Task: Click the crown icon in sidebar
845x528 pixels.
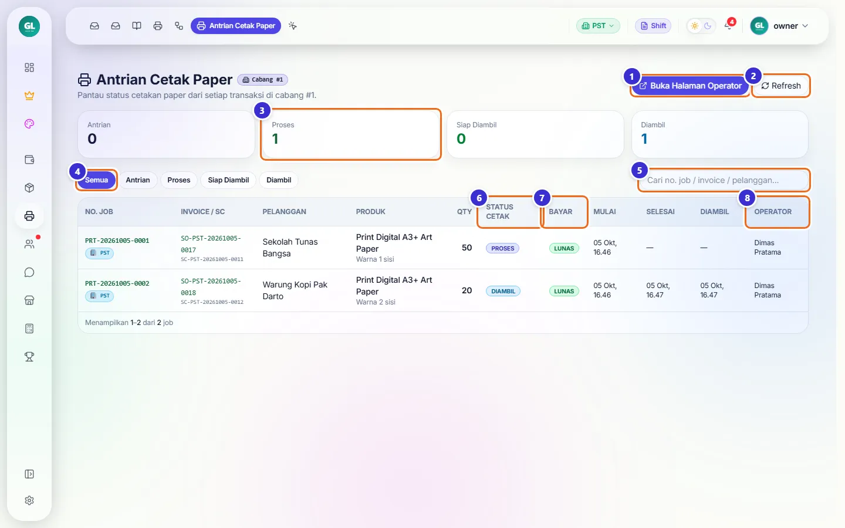Action: coord(29,96)
